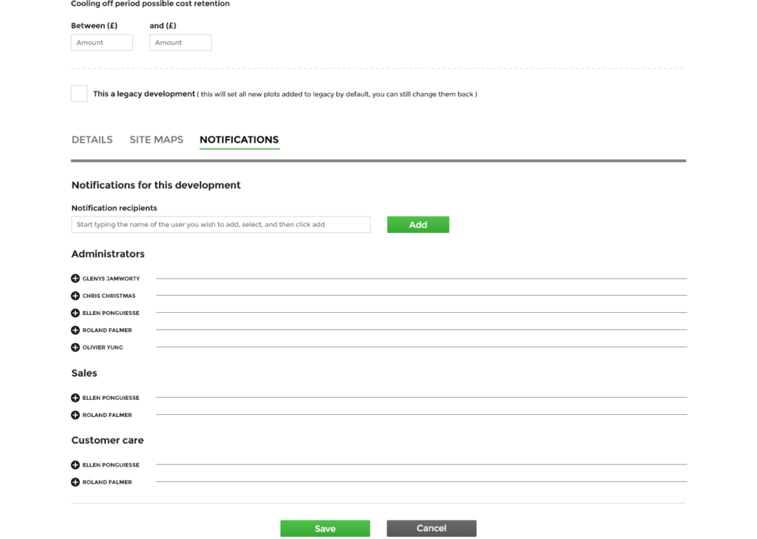Click the and (£) amount field
Screen dimensions: 757x539
(180, 43)
